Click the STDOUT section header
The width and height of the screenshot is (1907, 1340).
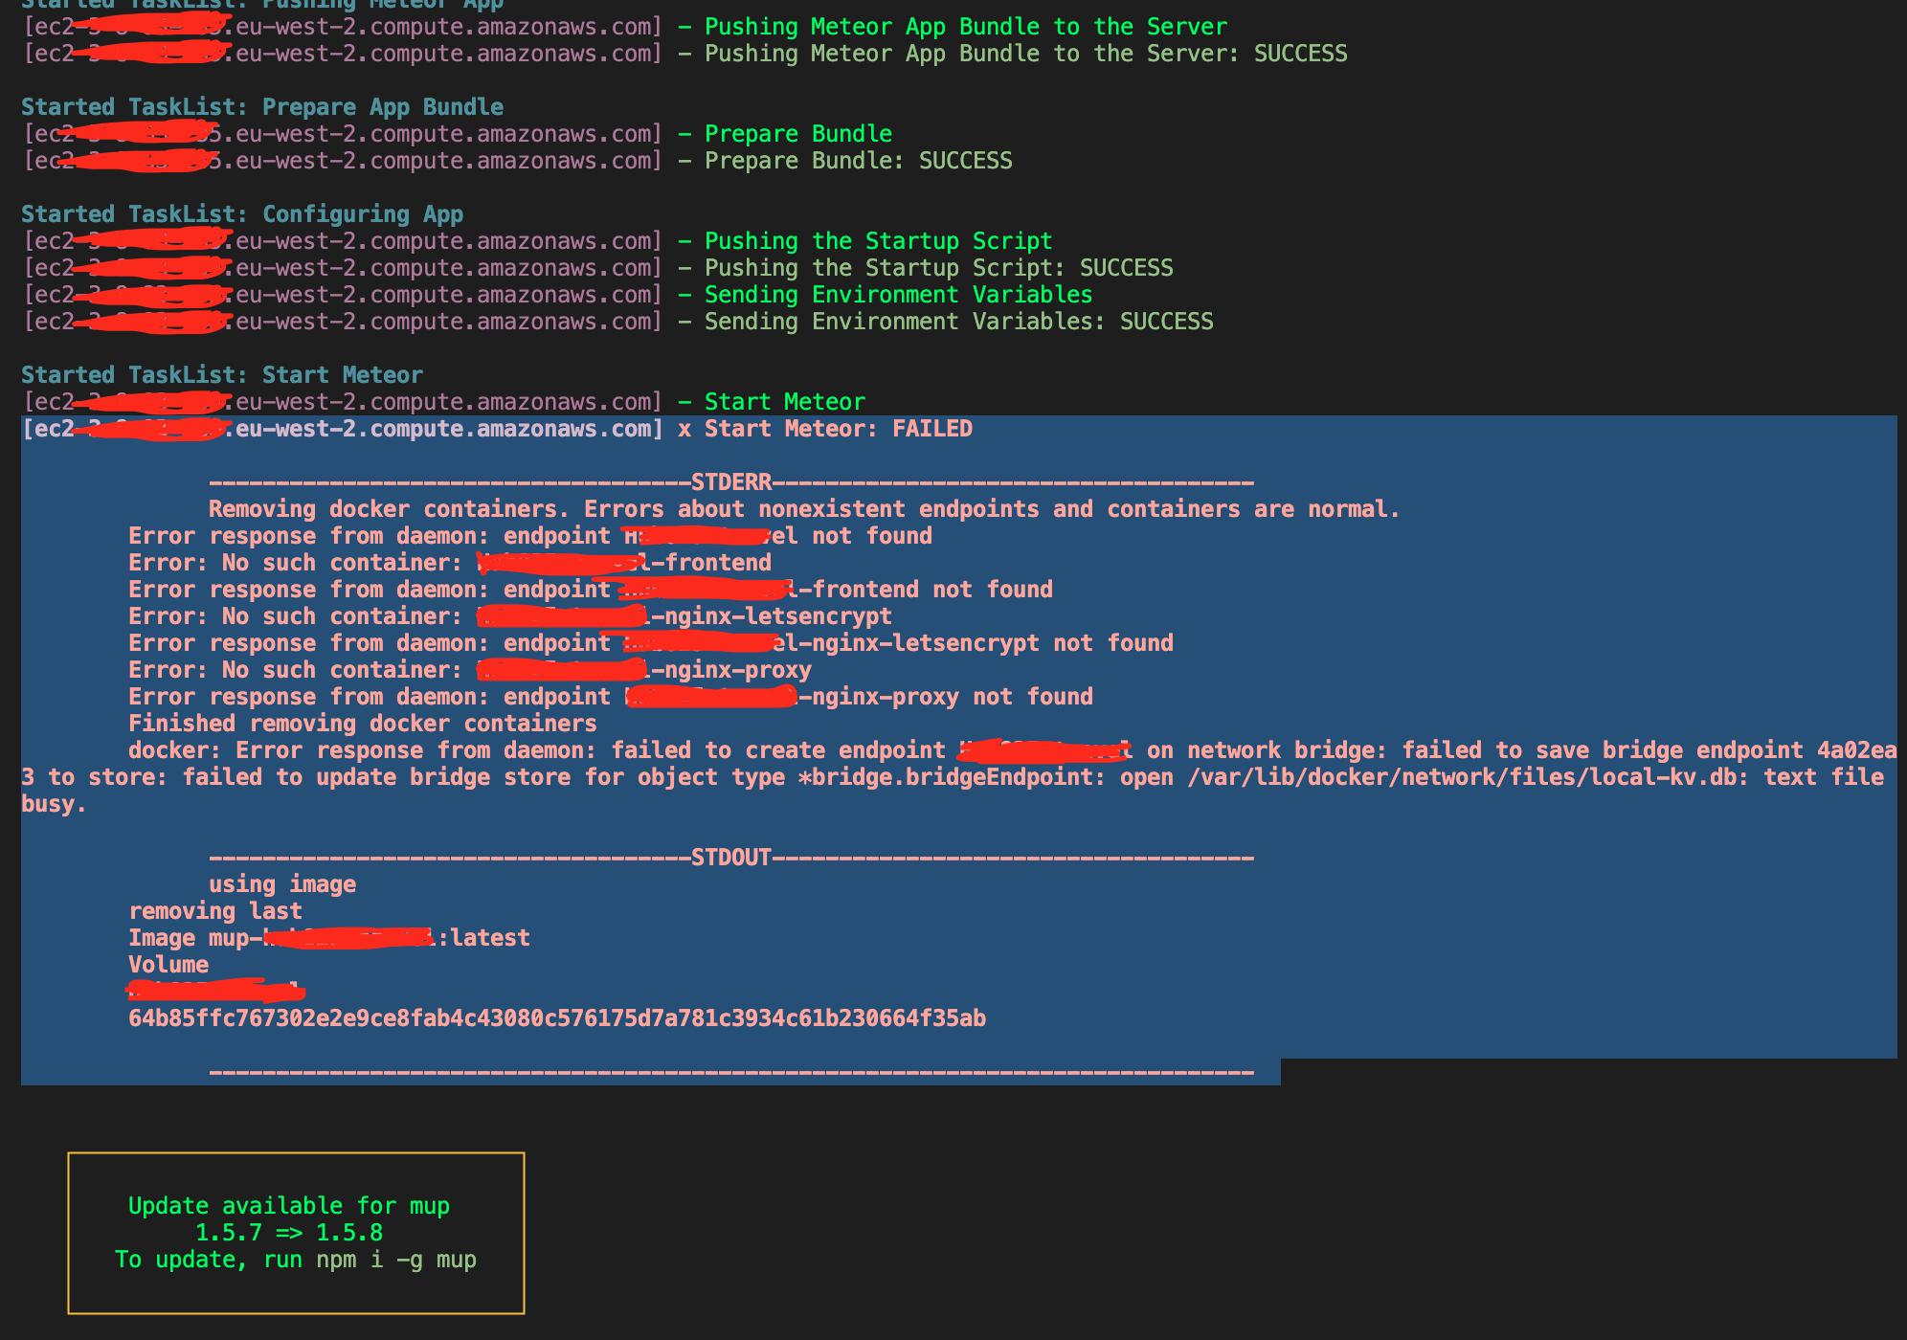[730, 858]
